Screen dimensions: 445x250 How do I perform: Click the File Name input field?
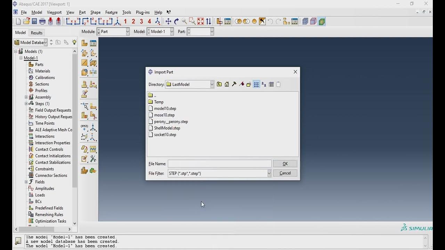219,164
